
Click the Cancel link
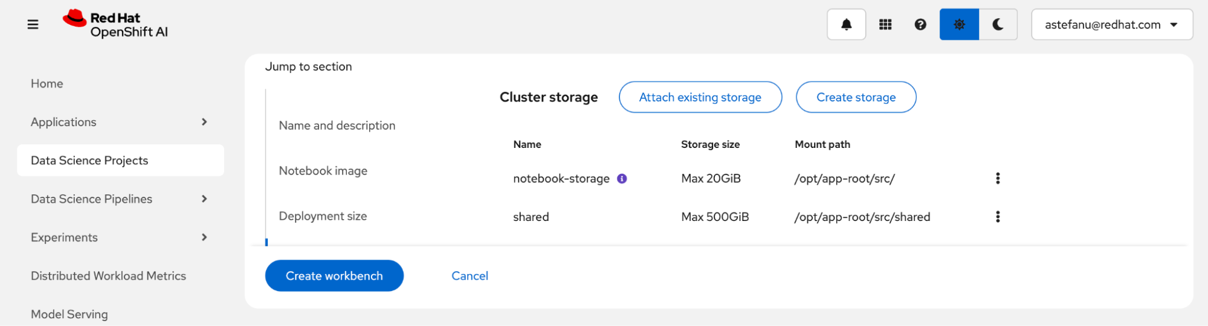tap(470, 276)
